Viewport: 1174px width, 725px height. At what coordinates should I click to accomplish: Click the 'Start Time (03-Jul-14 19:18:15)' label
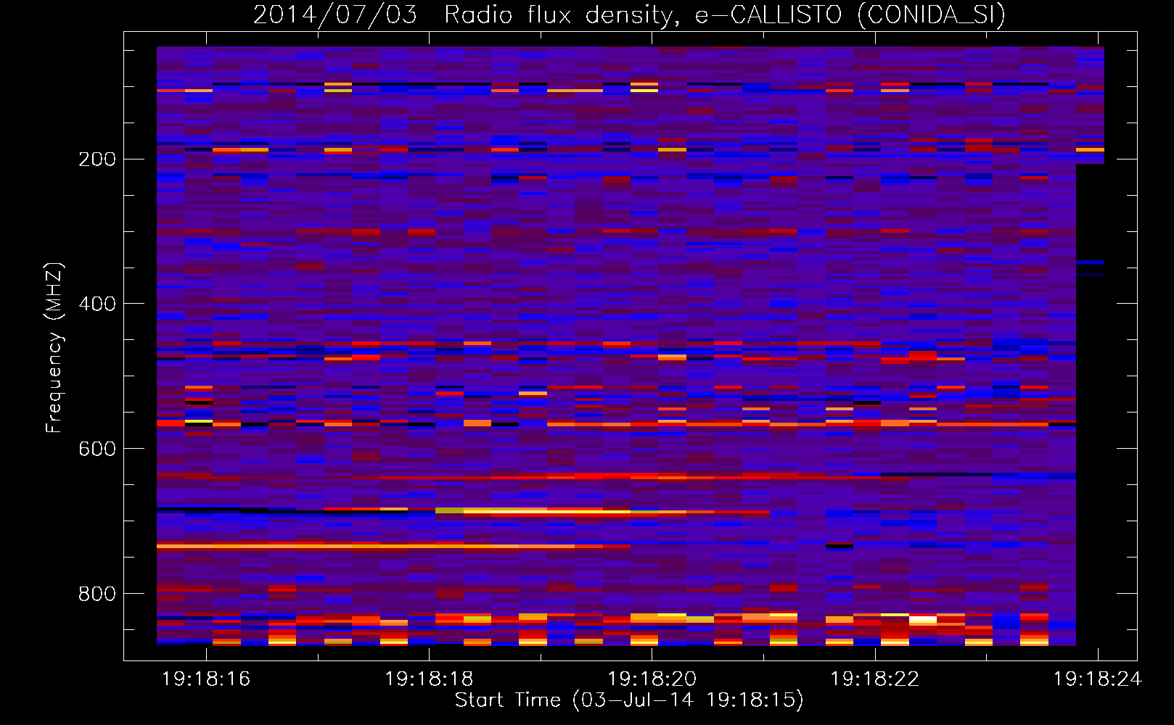coord(630,700)
